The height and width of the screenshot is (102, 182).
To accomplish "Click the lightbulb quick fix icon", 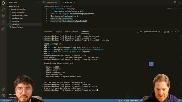I will (x=51, y=16).
